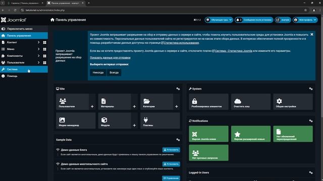Open Sample Data module settings gear
This screenshot has width=323, height=181.
(178, 140)
